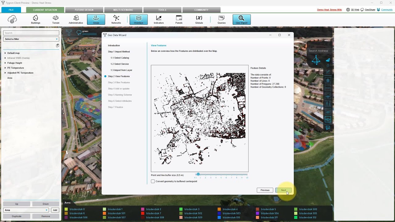This screenshot has height=222, width=395.
Task: Click the 3D Web globe icon
Action: (348, 10)
